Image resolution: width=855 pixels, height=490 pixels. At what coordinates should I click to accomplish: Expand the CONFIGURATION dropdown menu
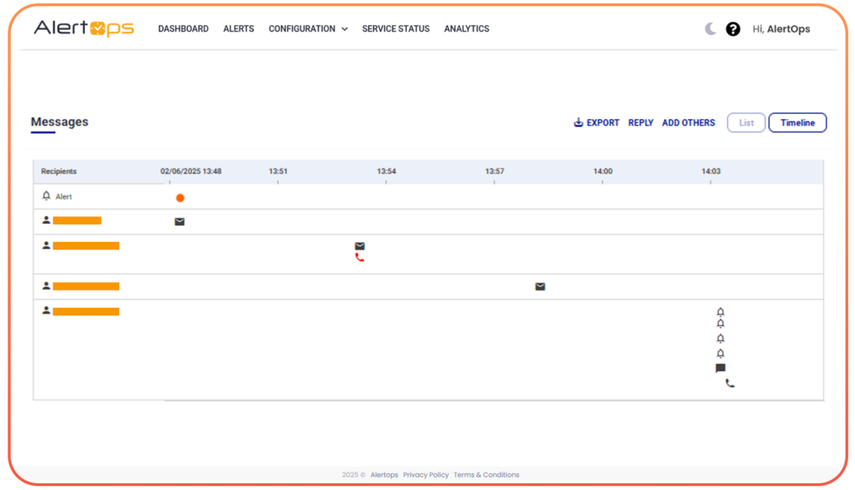(x=307, y=28)
